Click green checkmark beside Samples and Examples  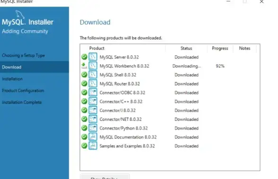[x=84, y=146]
